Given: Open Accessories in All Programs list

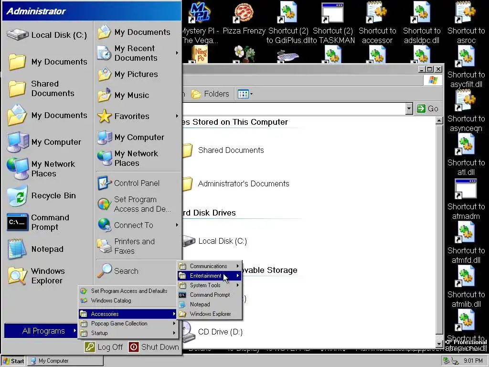Looking at the screenshot, I should coord(128,314).
